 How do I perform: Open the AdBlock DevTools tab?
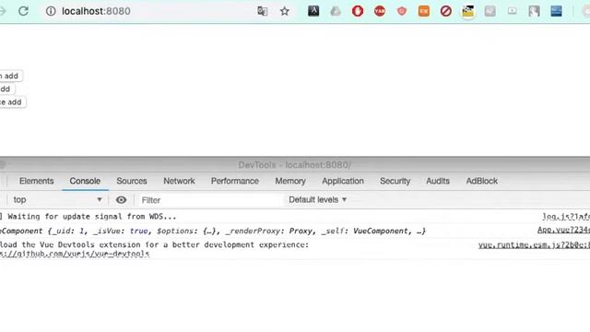[x=481, y=181]
